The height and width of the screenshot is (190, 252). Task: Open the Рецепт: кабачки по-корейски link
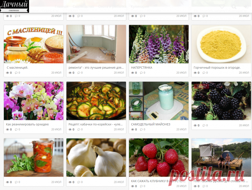pyautogui.click(x=95, y=124)
